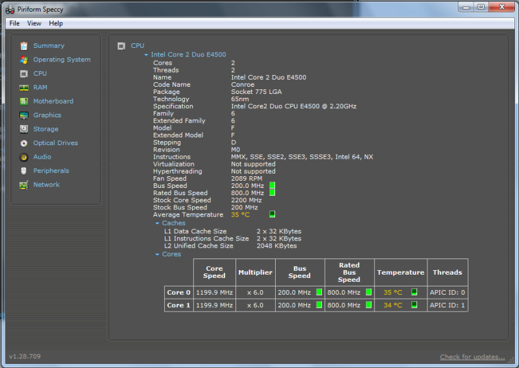Click the Average Temperature indicator box
The height and width of the screenshot is (368, 519).
coord(272,214)
